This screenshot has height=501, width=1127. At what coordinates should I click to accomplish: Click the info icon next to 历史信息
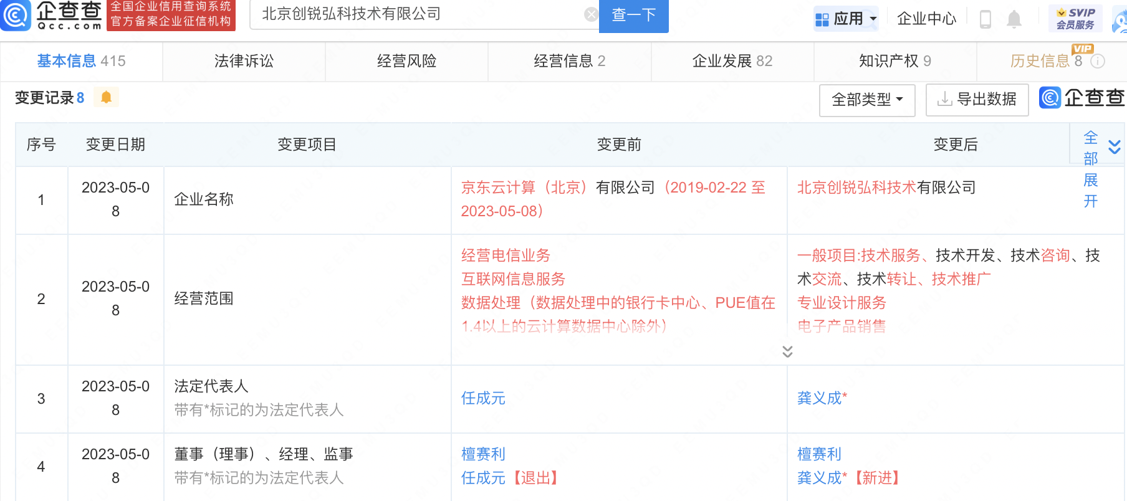[x=1098, y=61]
